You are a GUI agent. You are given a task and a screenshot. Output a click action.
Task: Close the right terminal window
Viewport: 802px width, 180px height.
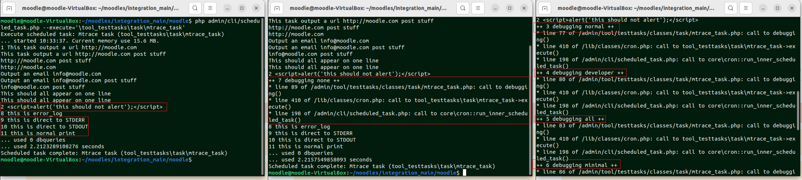coord(792,8)
